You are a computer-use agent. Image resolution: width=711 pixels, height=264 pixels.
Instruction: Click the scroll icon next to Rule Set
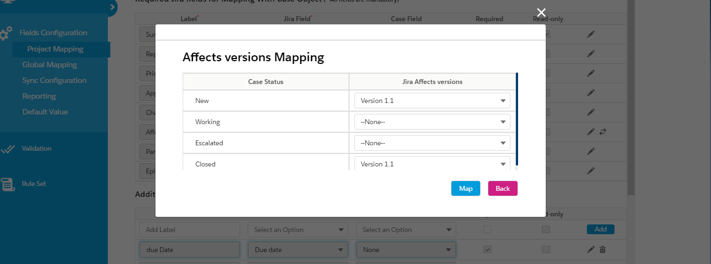[x=8, y=184]
